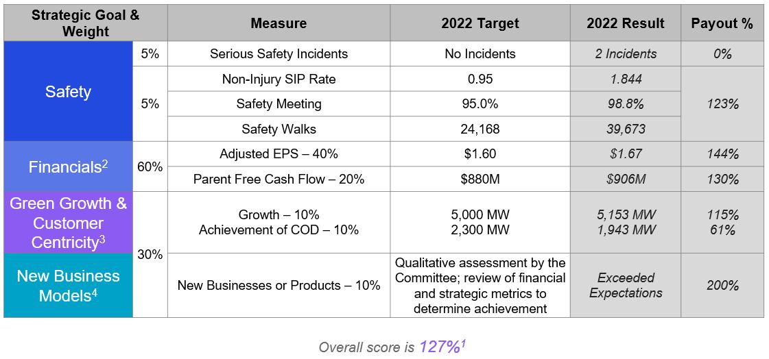This screenshot has width=769, height=359.
Task: Select the 2 Incidents result cell
Action: pos(625,53)
